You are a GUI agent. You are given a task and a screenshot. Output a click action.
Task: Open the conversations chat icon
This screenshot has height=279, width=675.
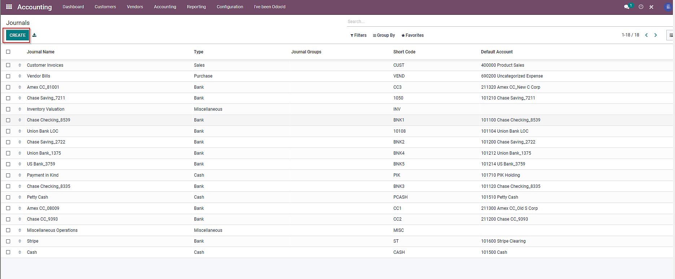coord(627,7)
